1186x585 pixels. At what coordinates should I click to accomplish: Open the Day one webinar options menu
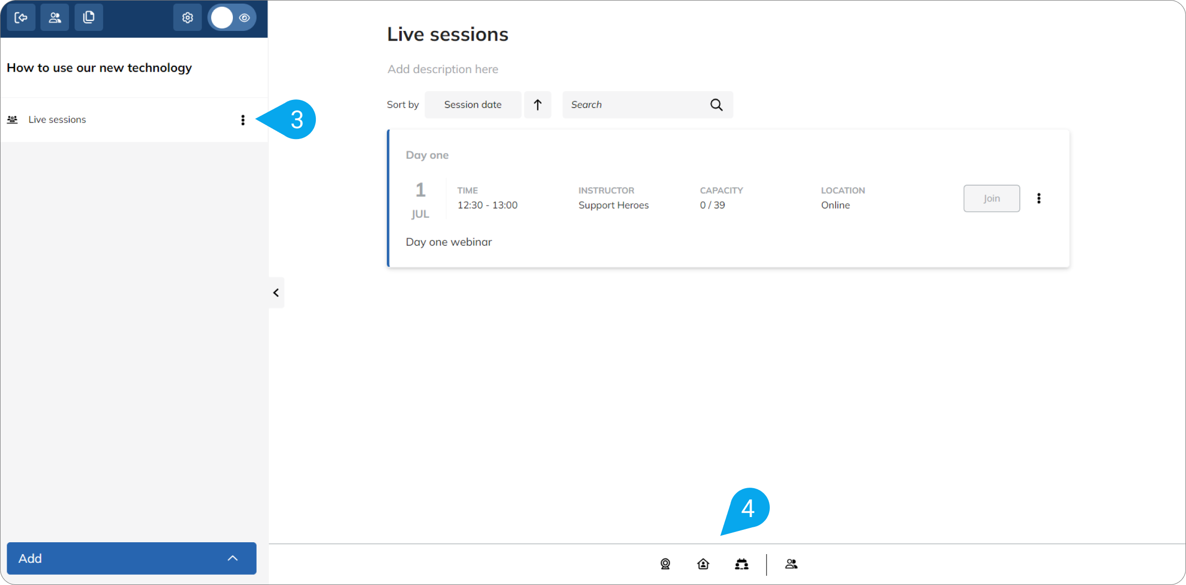[1039, 198]
